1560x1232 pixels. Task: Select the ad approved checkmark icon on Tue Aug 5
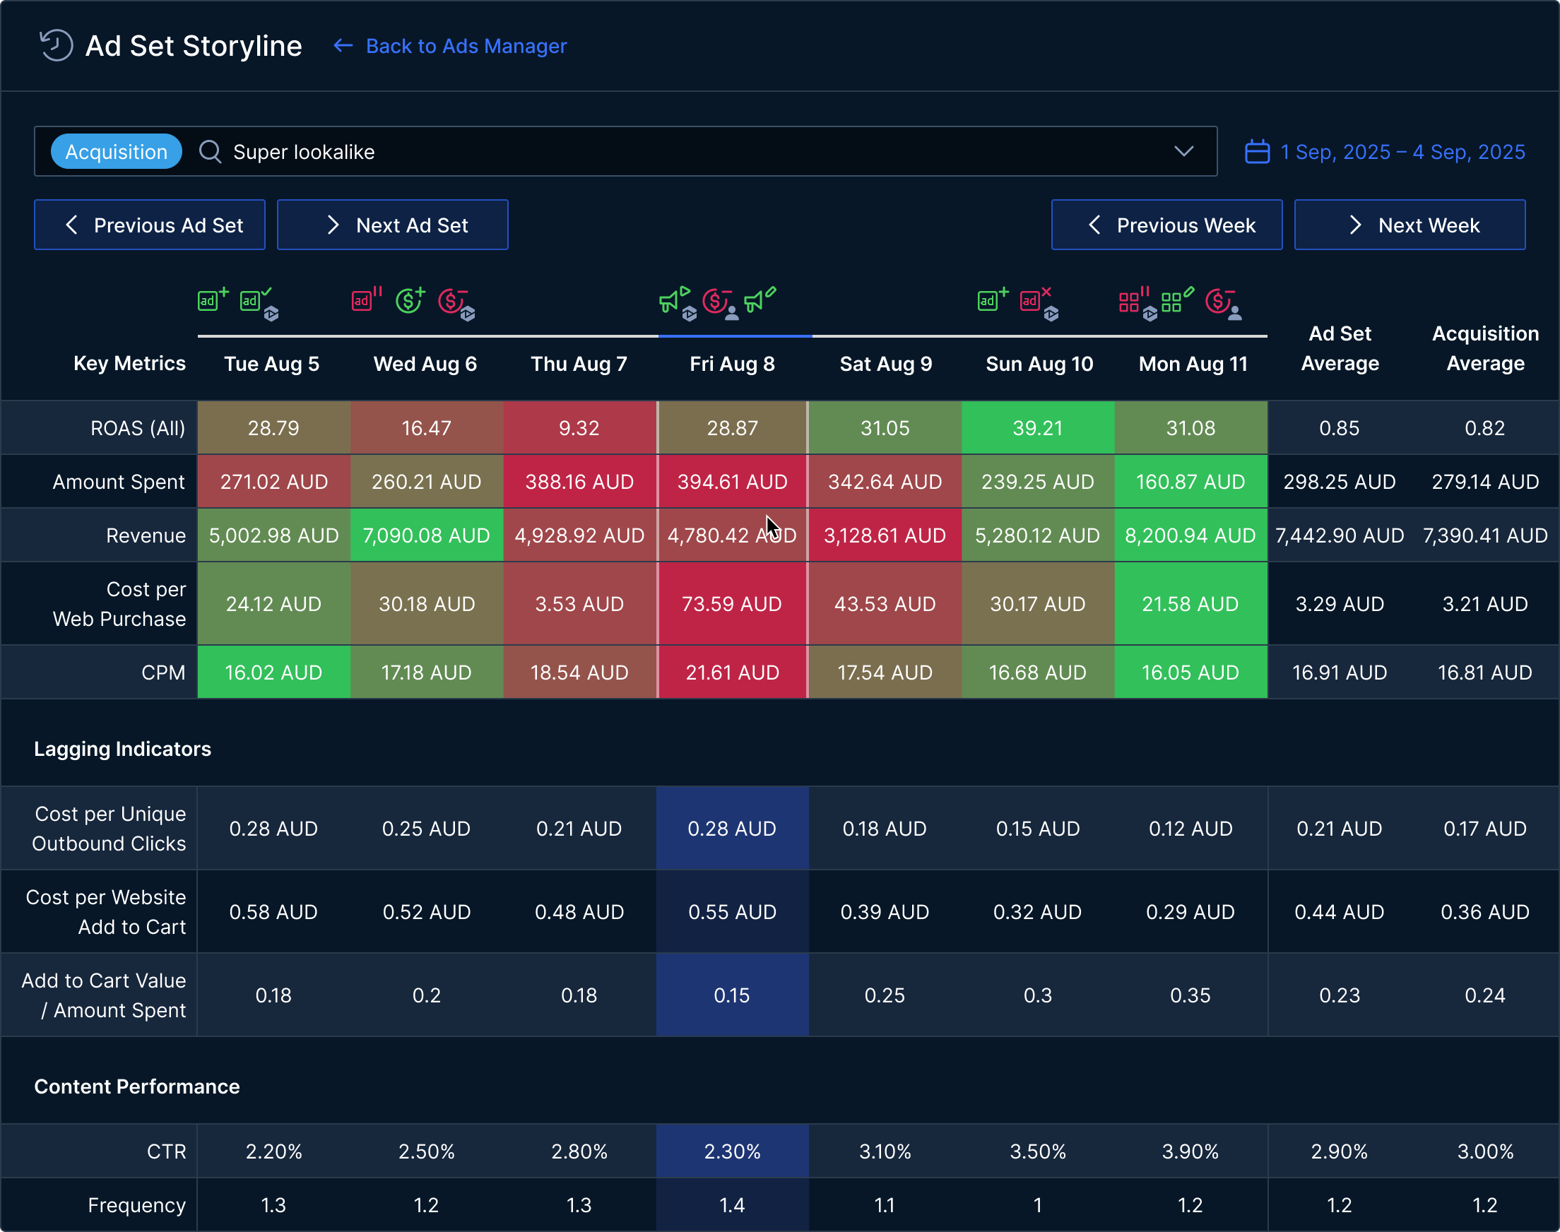point(253,300)
